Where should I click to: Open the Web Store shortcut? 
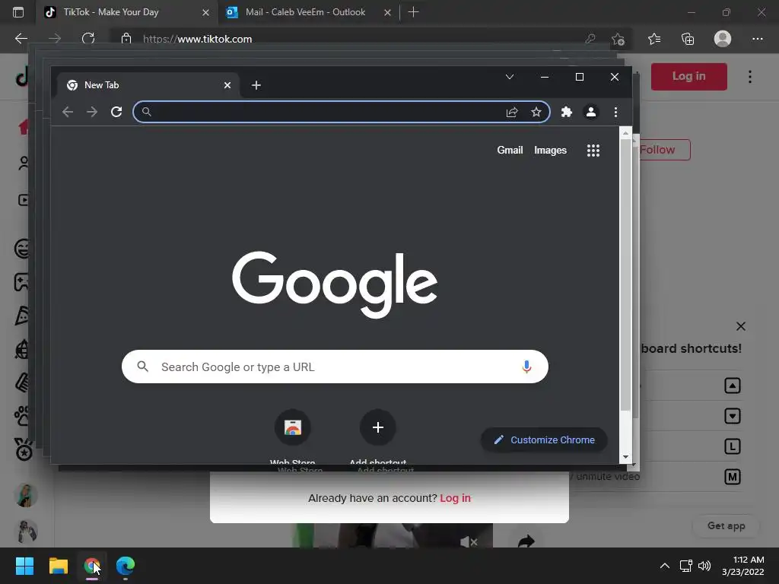pyautogui.click(x=293, y=427)
